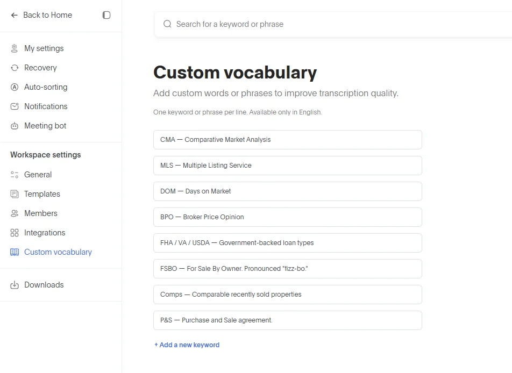Screen dimensions: 512x373
Task: Click the Recovery circular arrows icon
Action: click(x=15, y=68)
